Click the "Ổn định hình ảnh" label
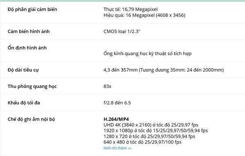This screenshot has width=245, height=156. click(27, 48)
